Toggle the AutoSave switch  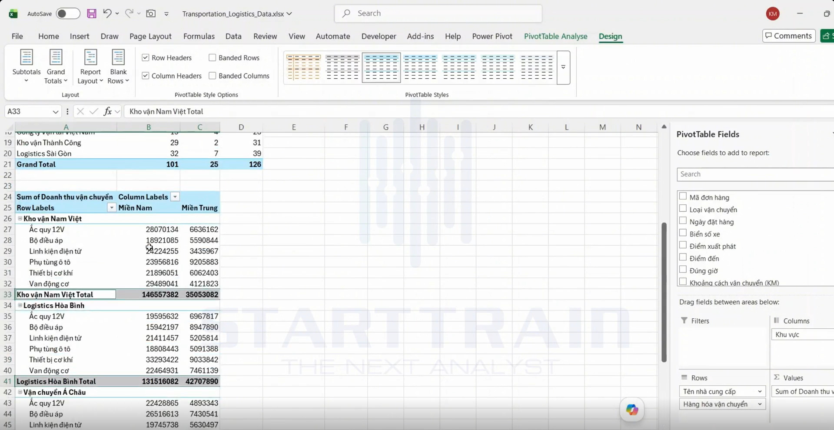68,13
